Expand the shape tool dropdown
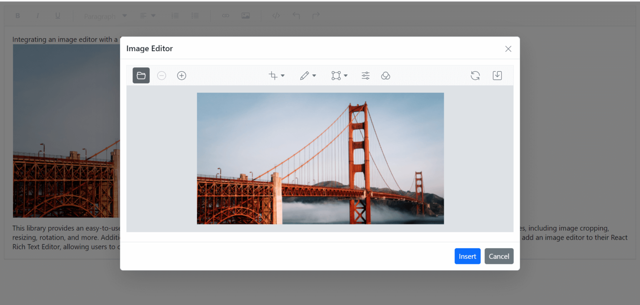The width and height of the screenshot is (640, 305). tap(345, 75)
